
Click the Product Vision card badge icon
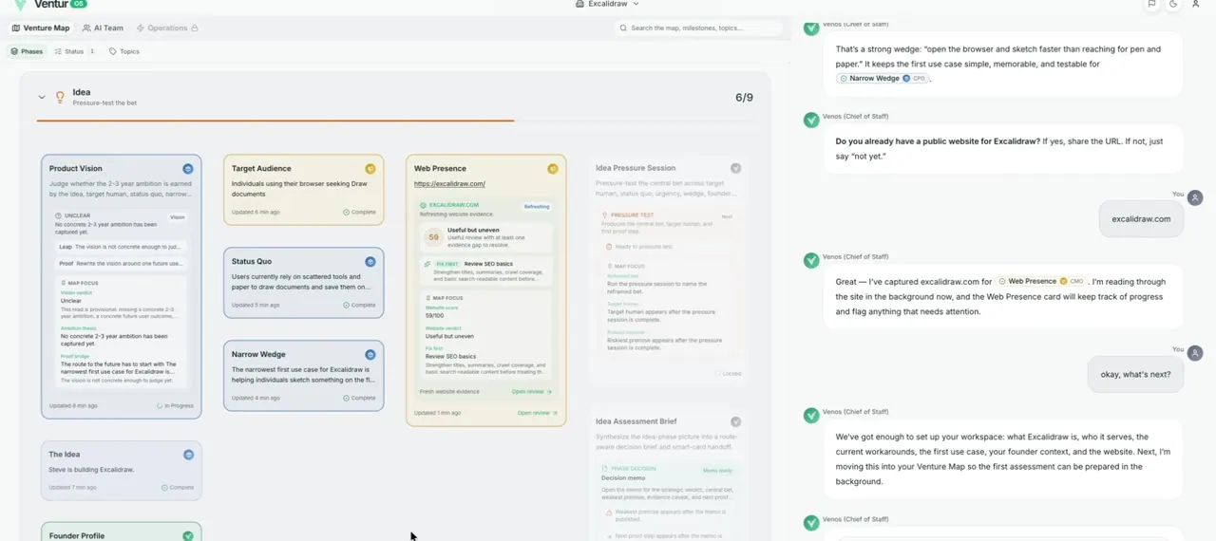(x=188, y=169)
